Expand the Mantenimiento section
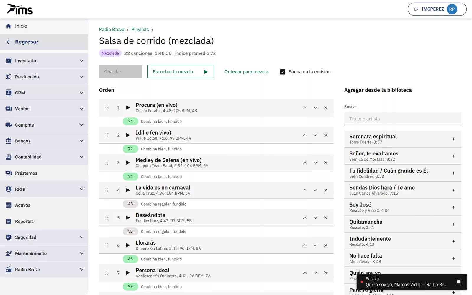 point(44,253)
